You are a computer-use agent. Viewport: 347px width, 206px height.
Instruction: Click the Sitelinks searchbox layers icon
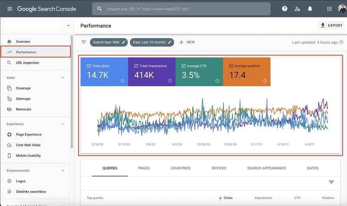point(9,191)
